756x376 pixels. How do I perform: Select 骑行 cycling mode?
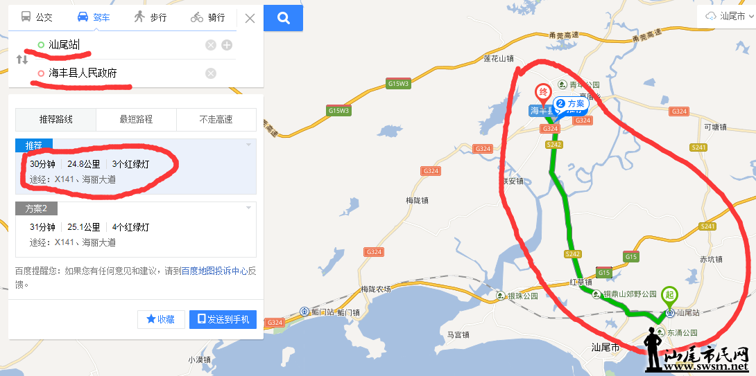(207, 17)
